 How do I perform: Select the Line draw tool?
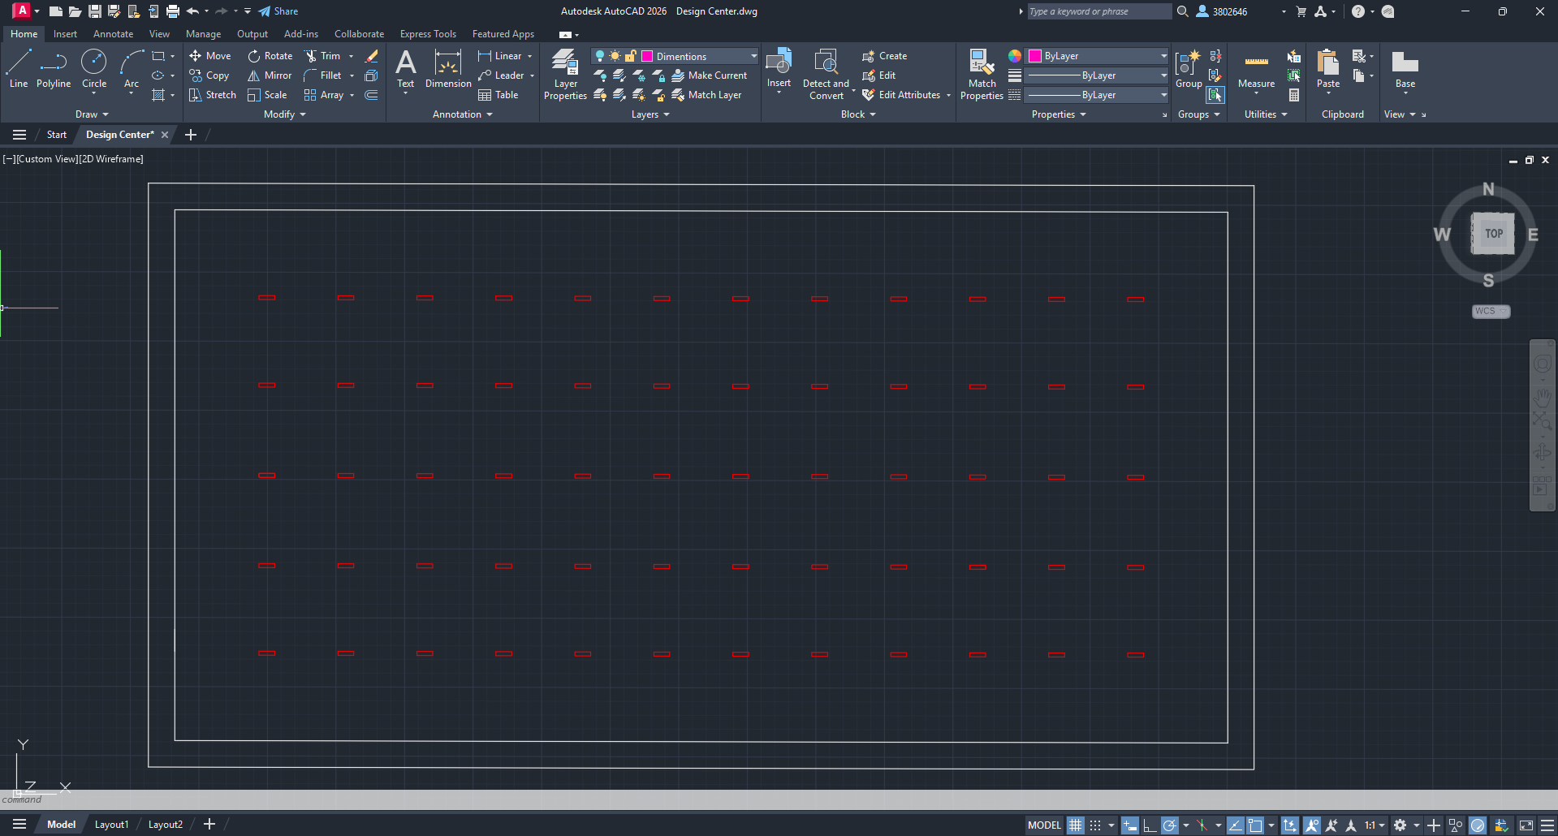click(19, 68)
